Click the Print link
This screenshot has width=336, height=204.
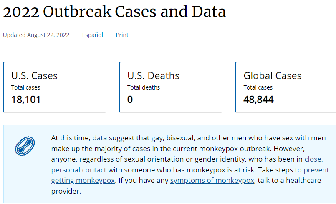pos(122,35)
